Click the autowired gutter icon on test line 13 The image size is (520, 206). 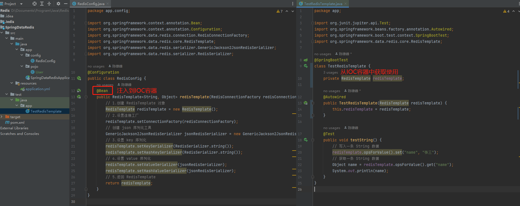click(306, 103)
